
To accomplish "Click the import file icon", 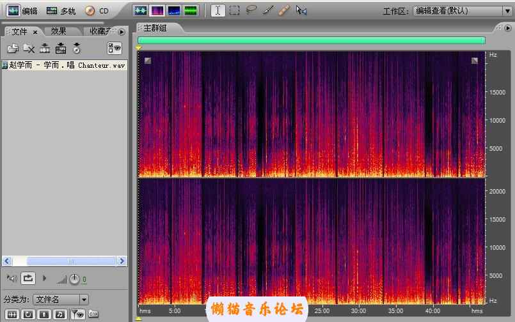I will click(x=13, y=49).
